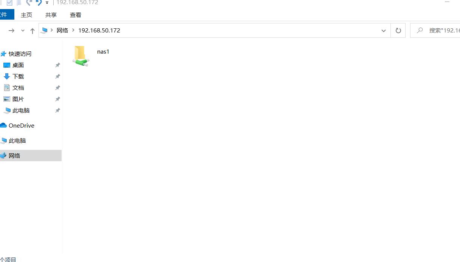Click the pin icon next to 文档
This screenshot has height=262, width=460.
pyautogui.click(x=57, y=88)
